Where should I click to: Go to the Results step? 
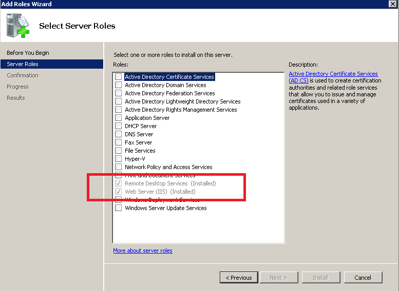pyautogui.click(x=16, y=98)
